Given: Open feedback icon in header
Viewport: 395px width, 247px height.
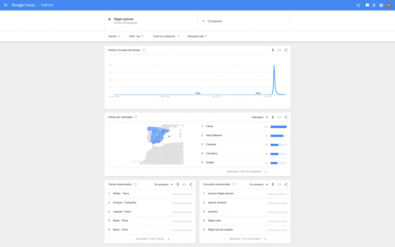Looking at the screenshot, I should pos(367,5).
